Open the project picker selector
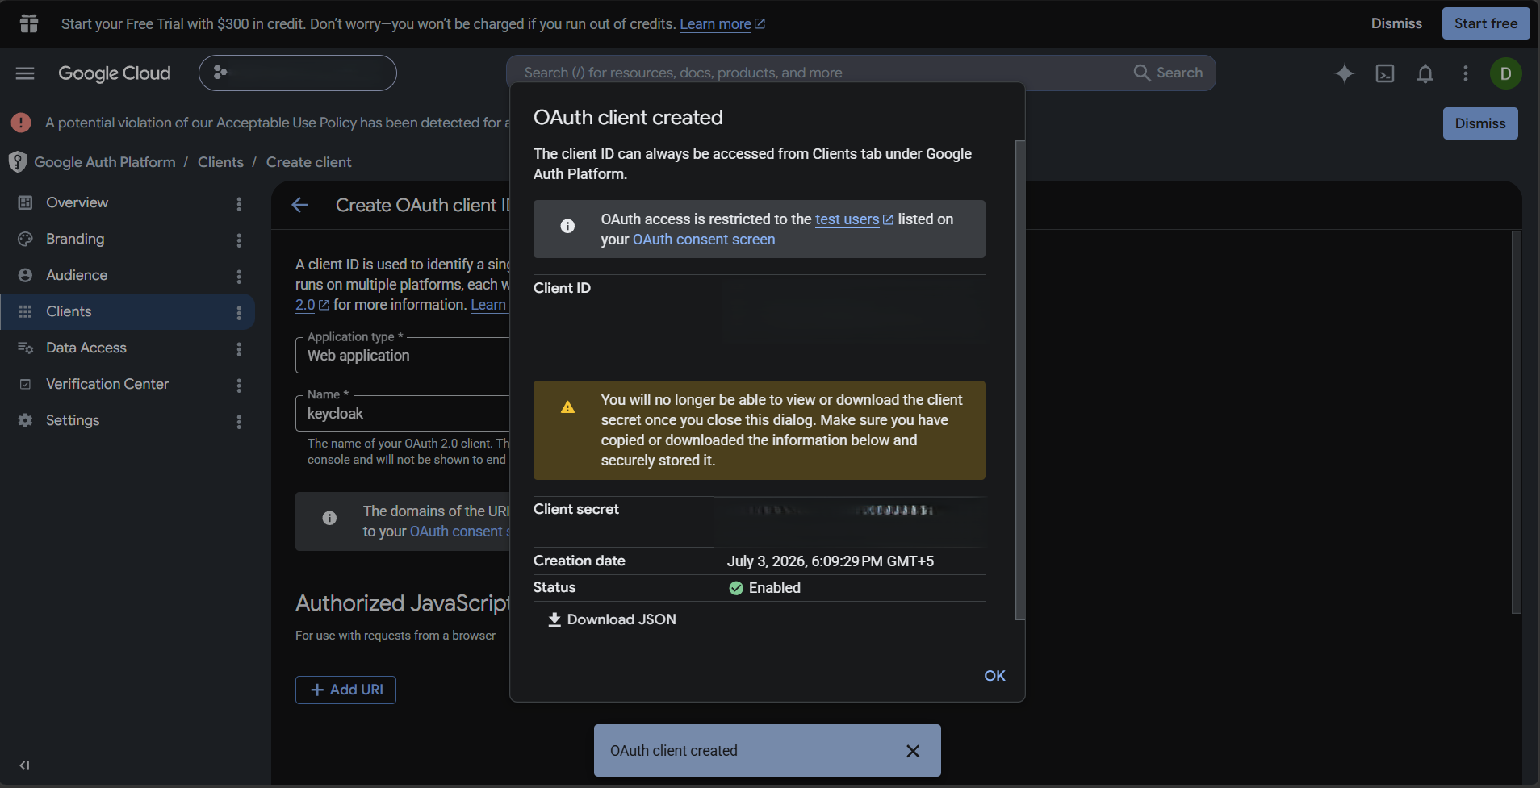 point(297,73)
